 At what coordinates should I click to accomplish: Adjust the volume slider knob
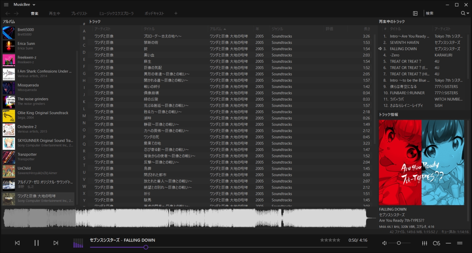tap(399, 243)
